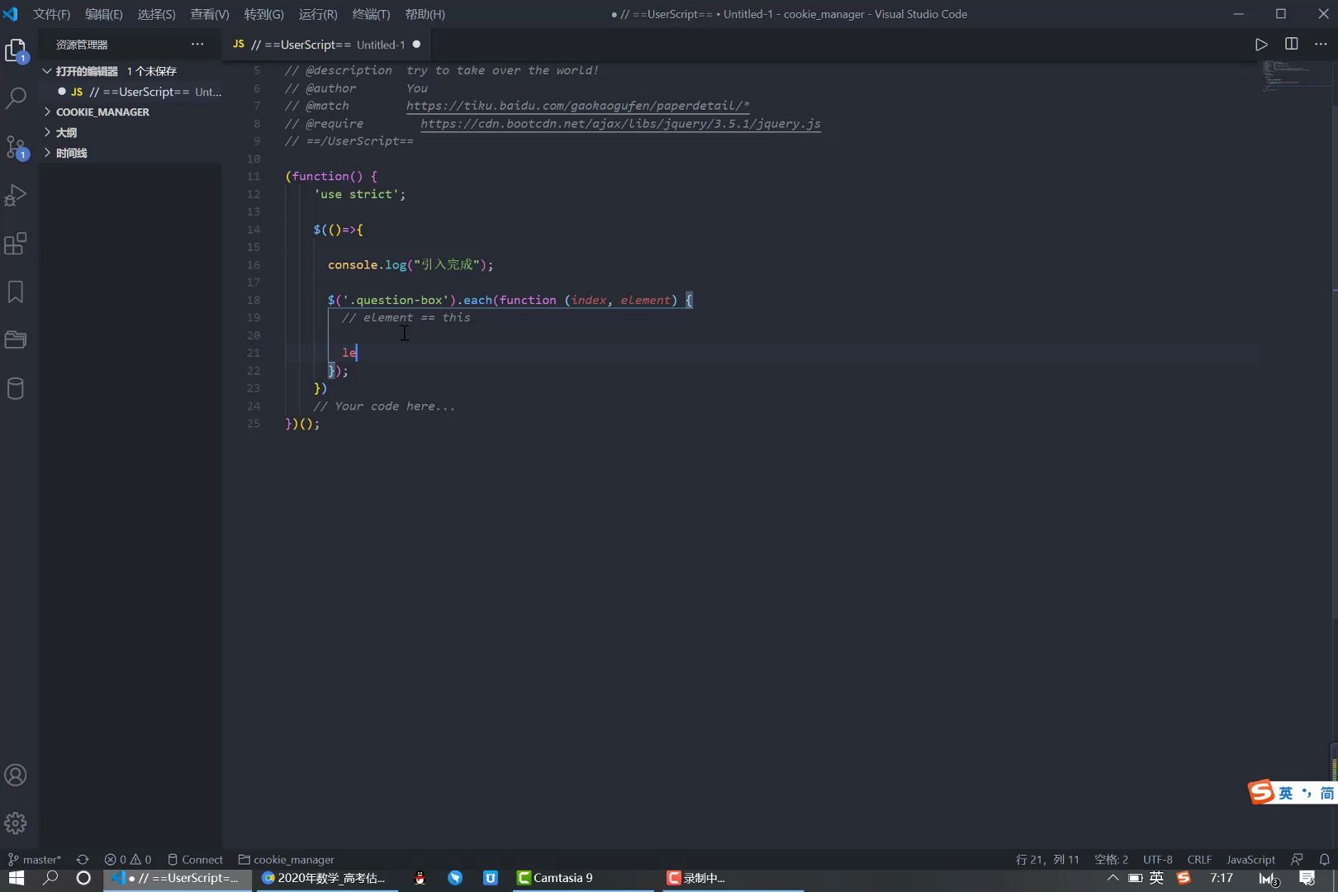The height and width of the screenshot is (892, 1338).
Task: Open Explorer panel Views and More Actions
Action: [197, 45]
